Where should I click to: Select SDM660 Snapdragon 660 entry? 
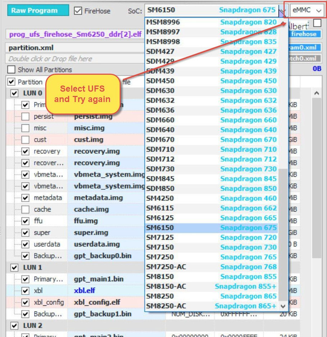[x=212, y=120]
